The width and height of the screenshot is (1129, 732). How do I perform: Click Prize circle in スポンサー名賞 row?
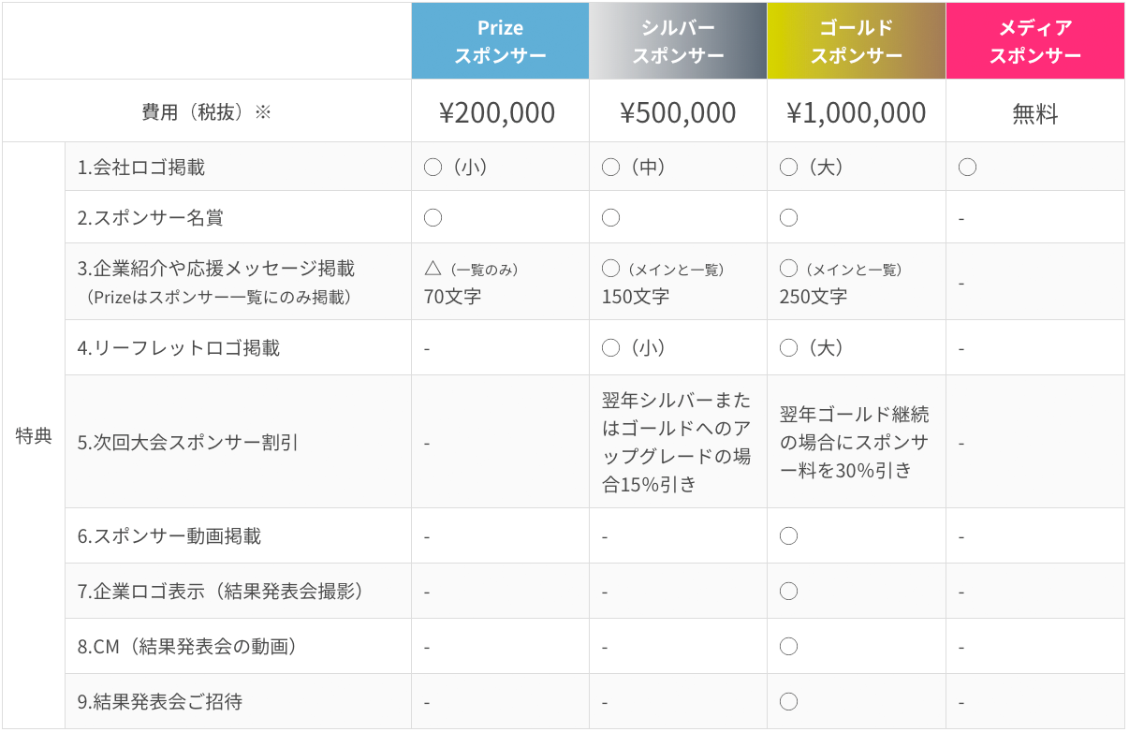(x=433, y=218)
